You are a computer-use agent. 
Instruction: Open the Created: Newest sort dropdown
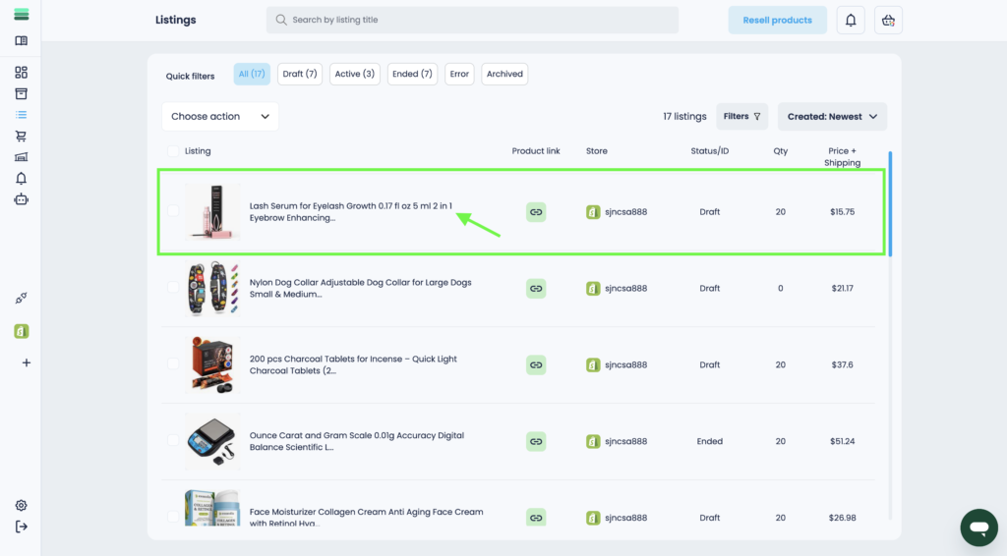832,116
